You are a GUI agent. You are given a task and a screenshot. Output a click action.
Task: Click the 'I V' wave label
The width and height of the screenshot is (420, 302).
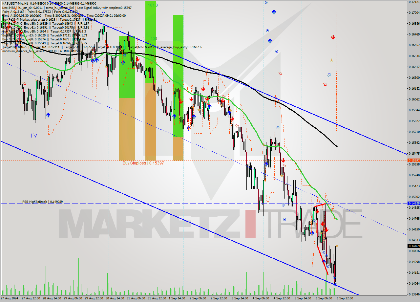[34, 135]
